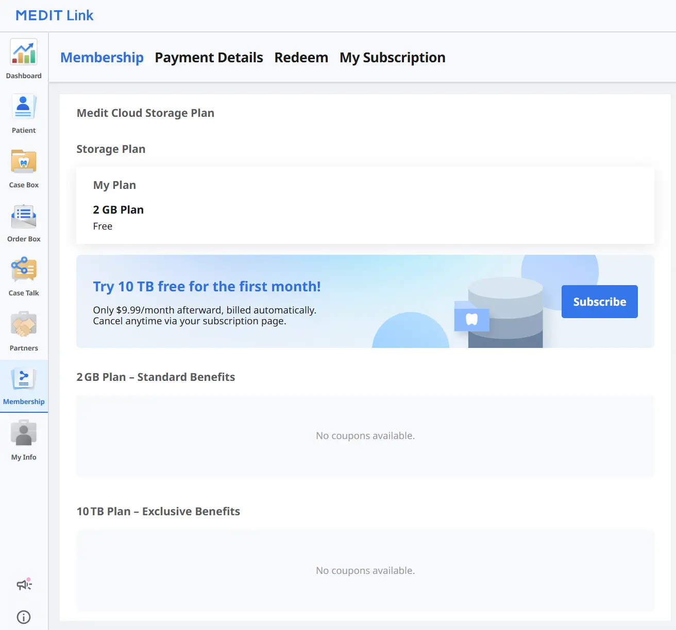
Task: Click the storage cylinder illustration in the banner
Action: coord(505,312)
